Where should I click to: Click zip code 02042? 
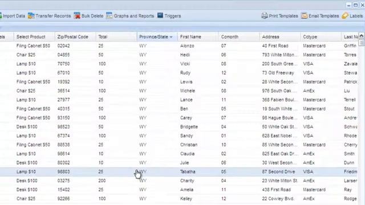click(x=63, y=46)
